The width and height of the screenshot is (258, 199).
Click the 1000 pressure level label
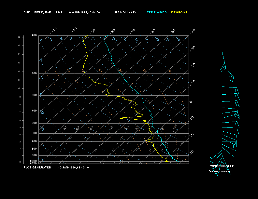[x=34, y=161]
